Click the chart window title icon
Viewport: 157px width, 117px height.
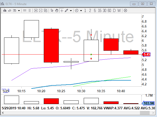tap(2, 4)
